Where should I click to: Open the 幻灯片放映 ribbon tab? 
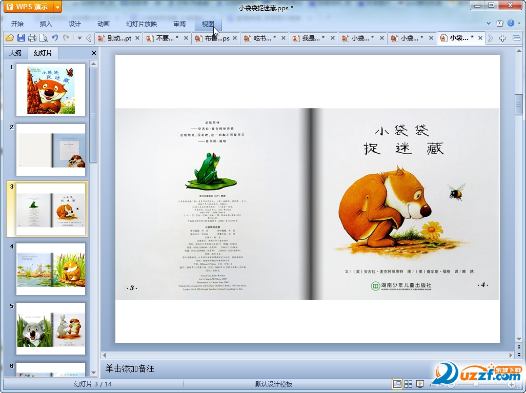(141, 24)
